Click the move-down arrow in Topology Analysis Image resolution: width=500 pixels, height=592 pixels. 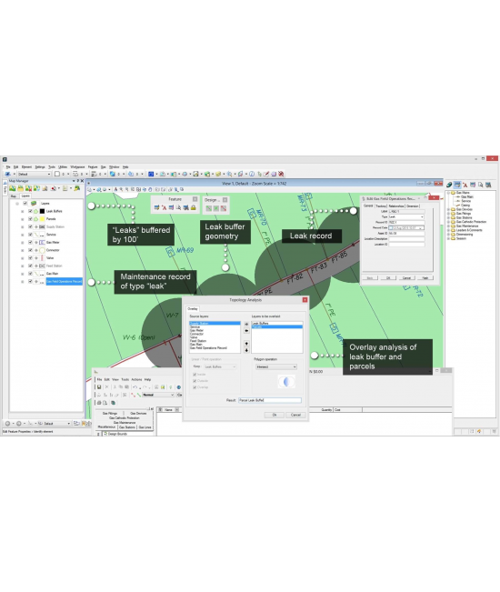coord(246,350)
